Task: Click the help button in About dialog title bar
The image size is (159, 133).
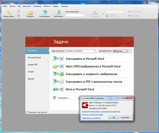Action: coord(124,98)
